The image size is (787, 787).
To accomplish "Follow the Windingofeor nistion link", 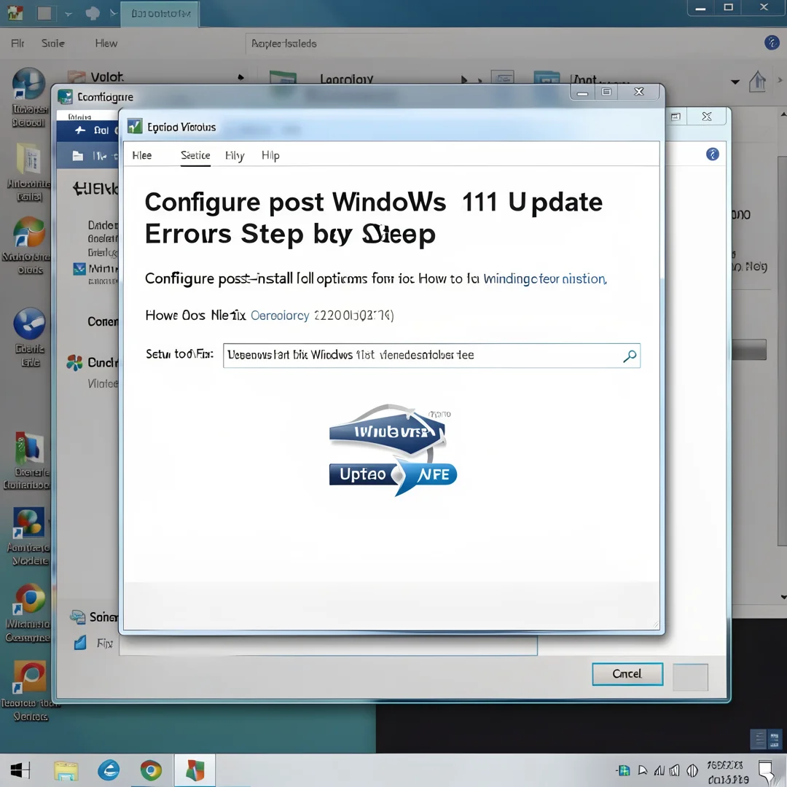I will (544, 278).
